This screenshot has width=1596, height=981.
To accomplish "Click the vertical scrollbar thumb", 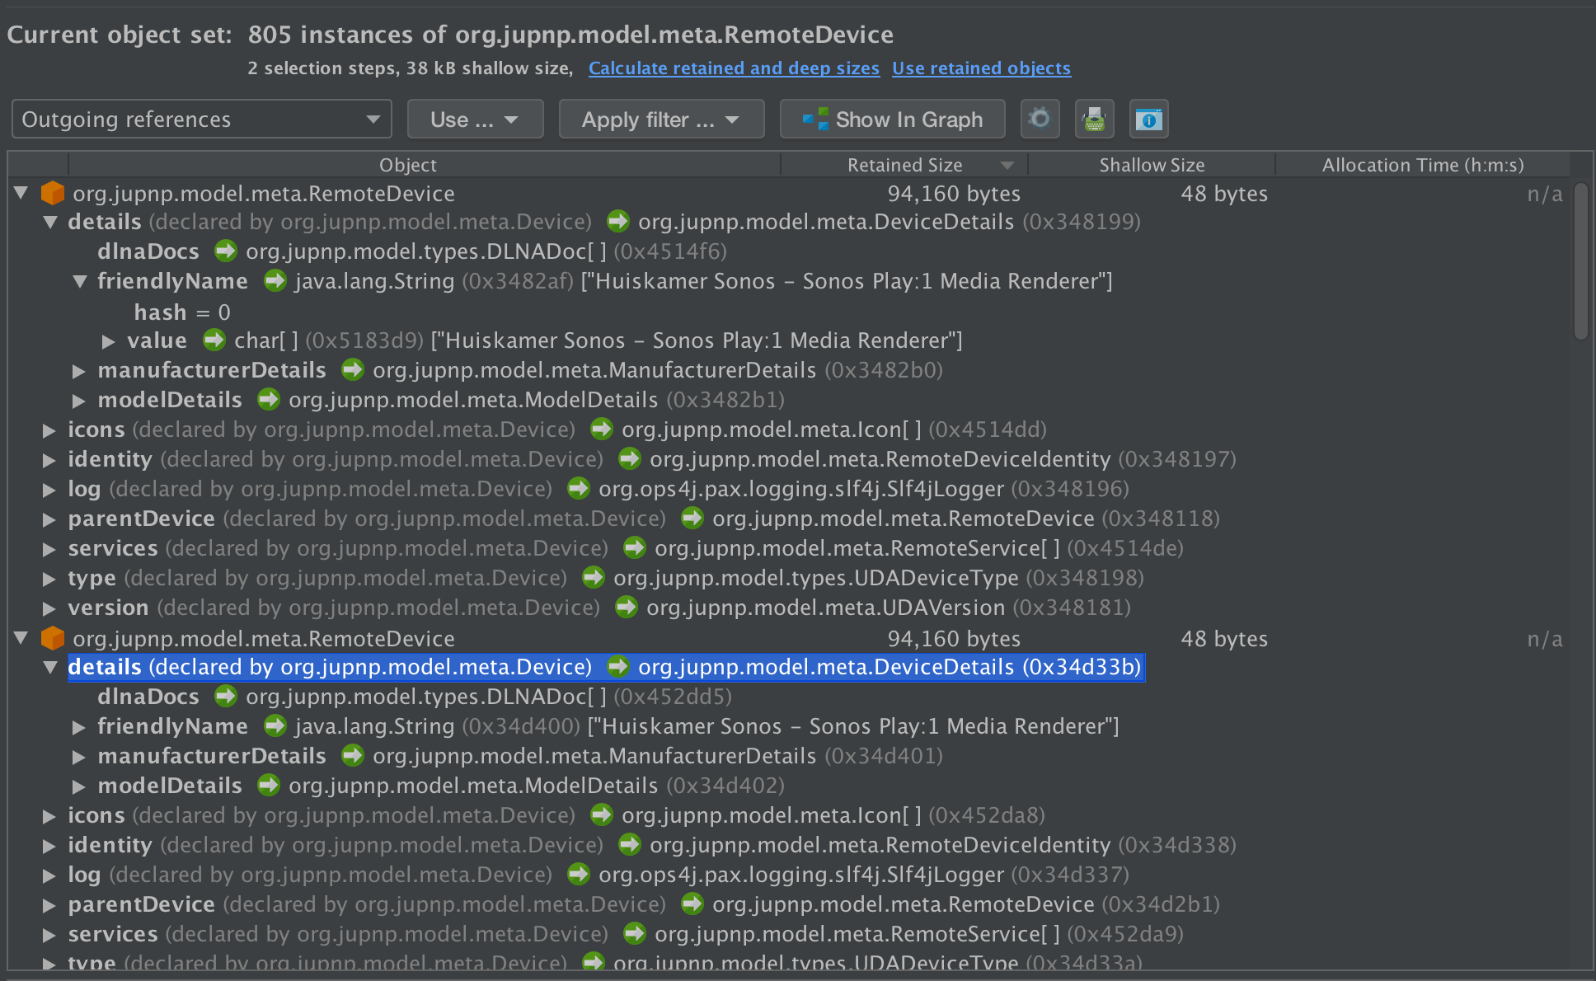I will click(1580, 261).
